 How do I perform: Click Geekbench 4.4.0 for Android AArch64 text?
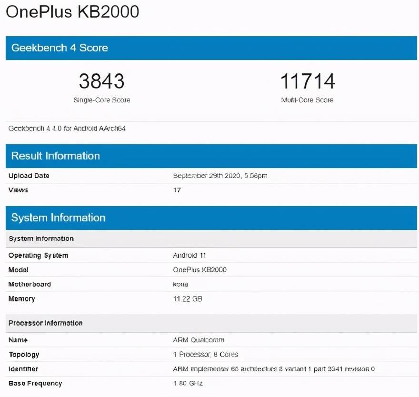[67, 129]
